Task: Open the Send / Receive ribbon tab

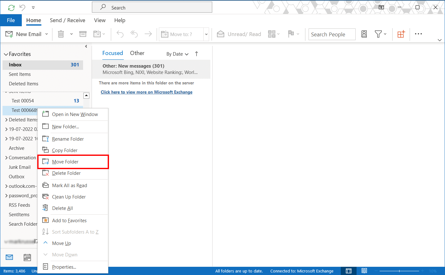Action: 67,20
